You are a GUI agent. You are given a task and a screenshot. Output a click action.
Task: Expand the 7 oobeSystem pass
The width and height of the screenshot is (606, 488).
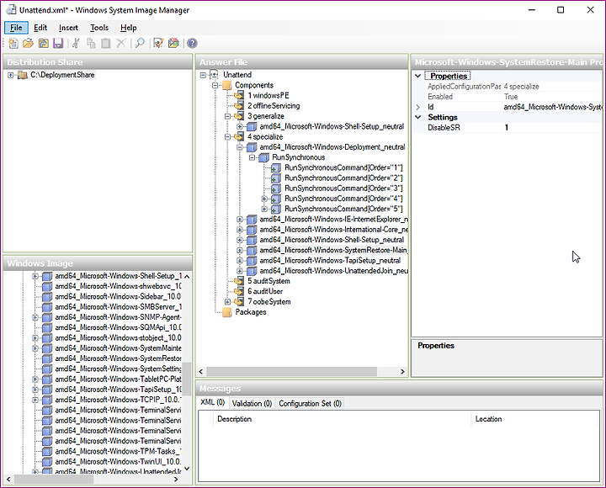(227, 302)
